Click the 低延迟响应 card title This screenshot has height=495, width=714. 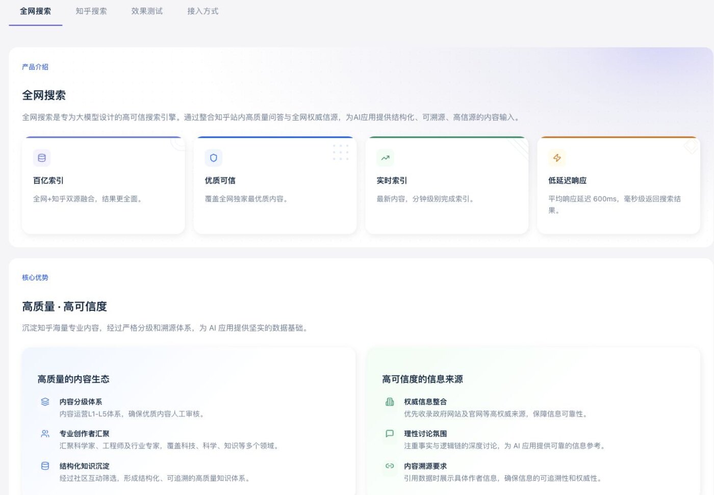[x=568, y=180]
